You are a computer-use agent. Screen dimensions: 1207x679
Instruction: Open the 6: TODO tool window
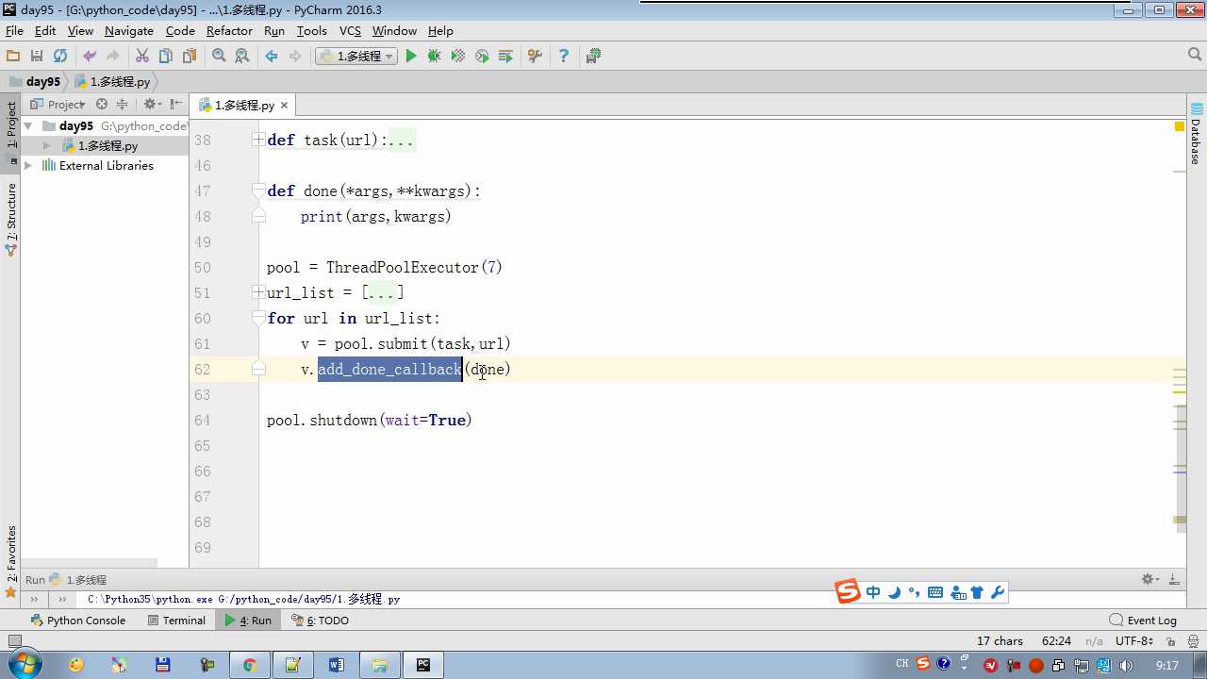coord(320,621)
